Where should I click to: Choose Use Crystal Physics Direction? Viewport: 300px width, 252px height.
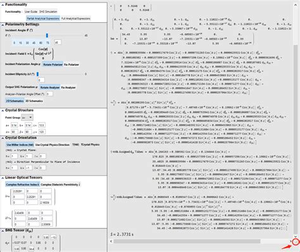(53, 145)
